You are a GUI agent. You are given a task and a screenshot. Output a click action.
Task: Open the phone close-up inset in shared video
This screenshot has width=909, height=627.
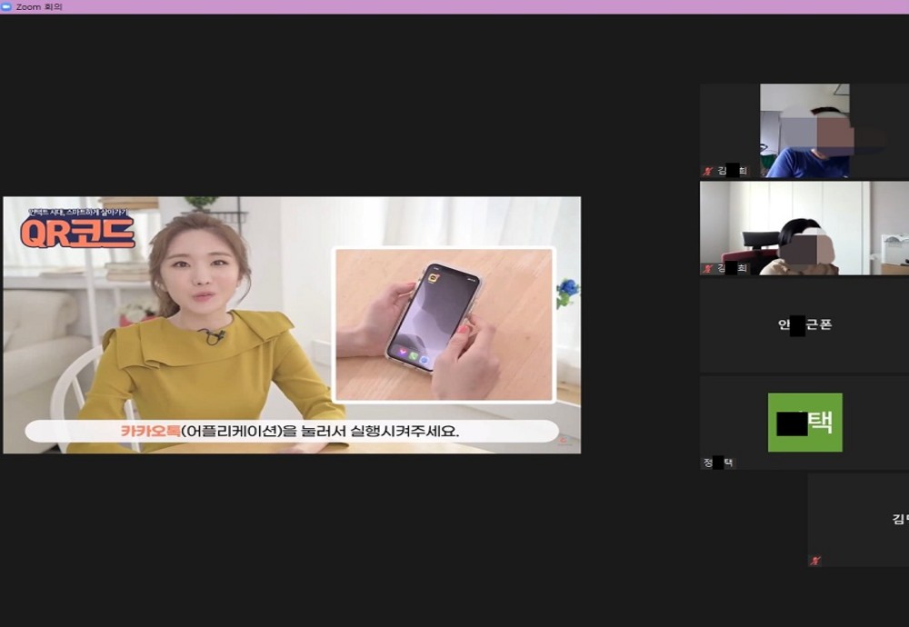click(x=444, y=324)
